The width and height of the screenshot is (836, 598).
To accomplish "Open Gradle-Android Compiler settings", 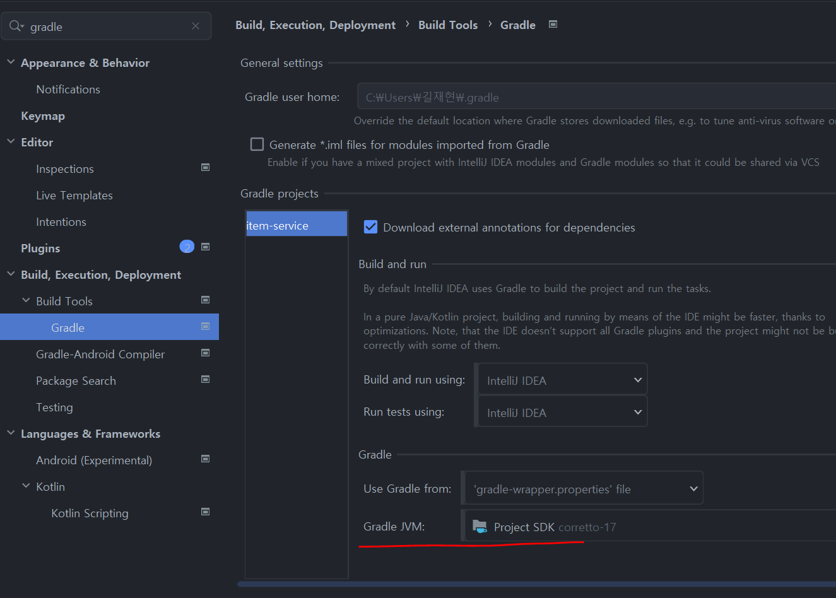I will (x=100, y=355).
